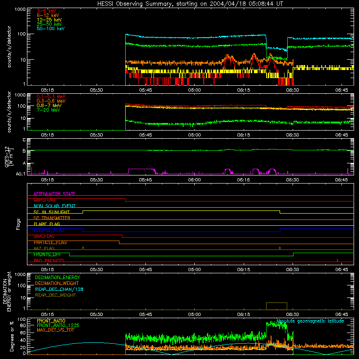Click the AAZ_FLAG pulse near 05:25
The image size is (359, 359).
pos(83,248)
